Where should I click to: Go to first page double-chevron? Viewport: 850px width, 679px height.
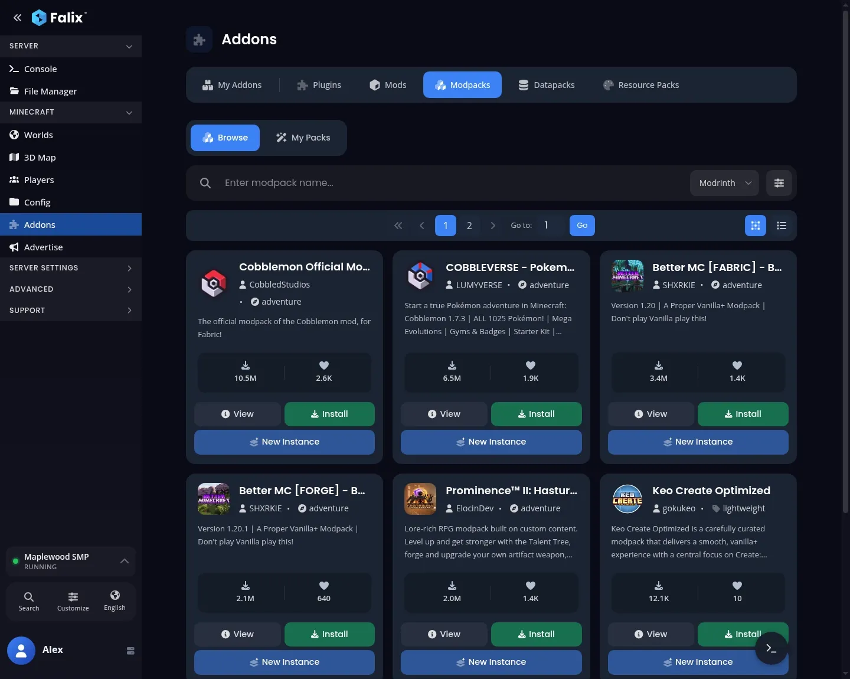pos(398,226)
